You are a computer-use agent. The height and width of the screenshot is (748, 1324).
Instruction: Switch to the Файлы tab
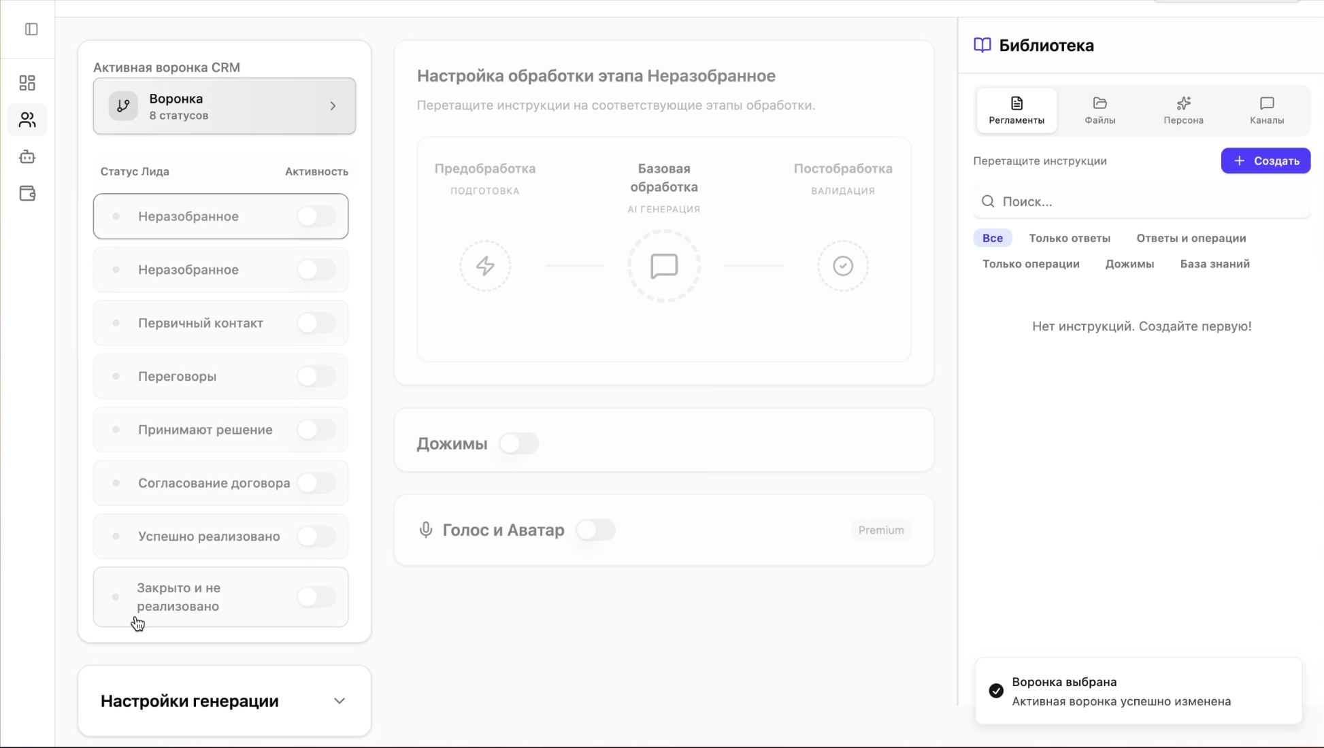point(1099,110)
